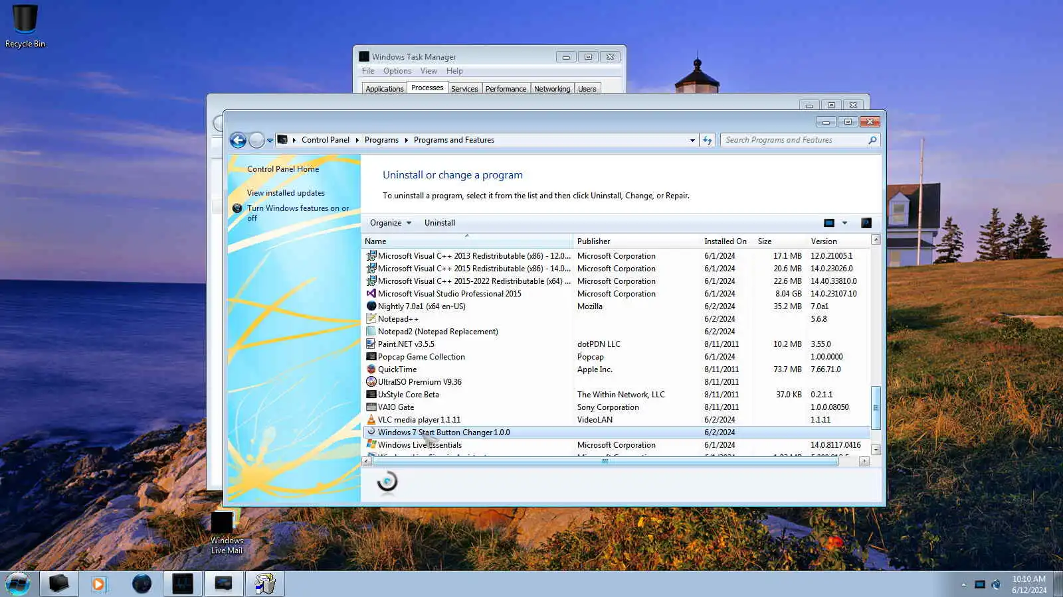Open the View menu in Task Manager

[x=429, y=71]
